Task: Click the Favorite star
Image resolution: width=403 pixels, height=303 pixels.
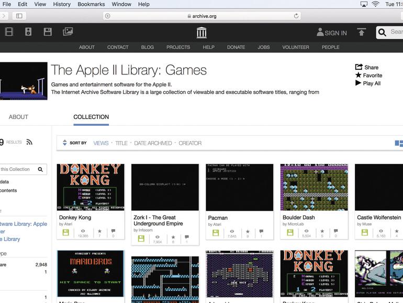Action: click(359, 75)
